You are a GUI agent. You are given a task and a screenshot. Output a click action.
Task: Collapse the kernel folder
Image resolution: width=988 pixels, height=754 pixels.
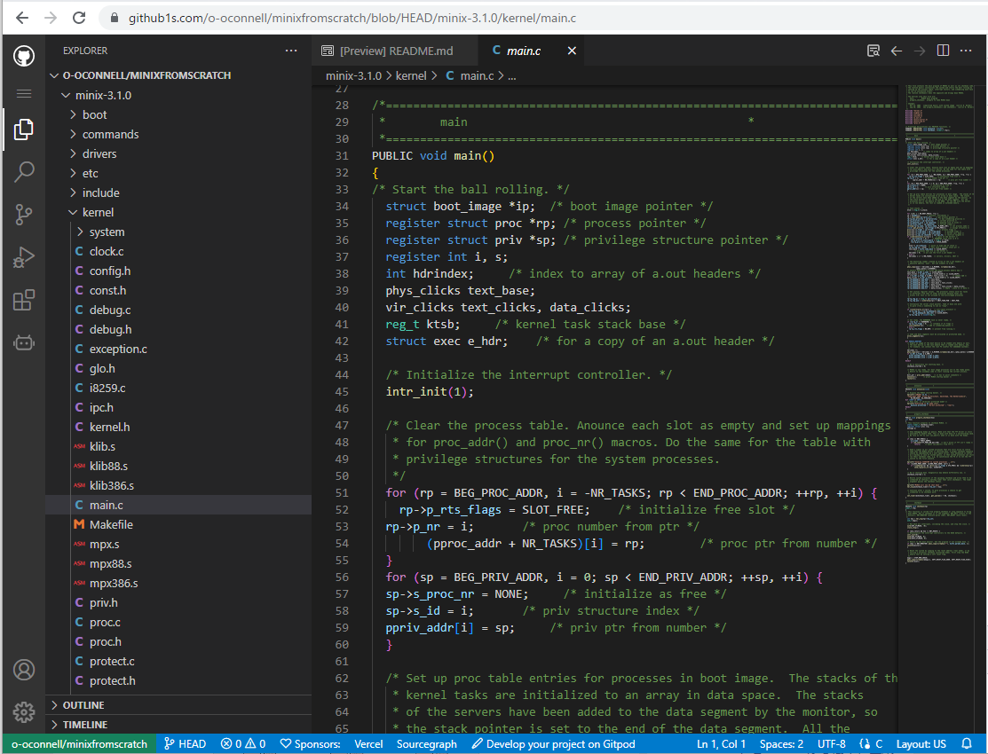click(x=98, y=212)
